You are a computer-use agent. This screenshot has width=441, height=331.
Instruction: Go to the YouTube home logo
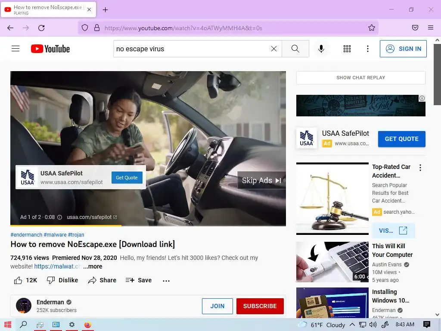coord(50,49)
